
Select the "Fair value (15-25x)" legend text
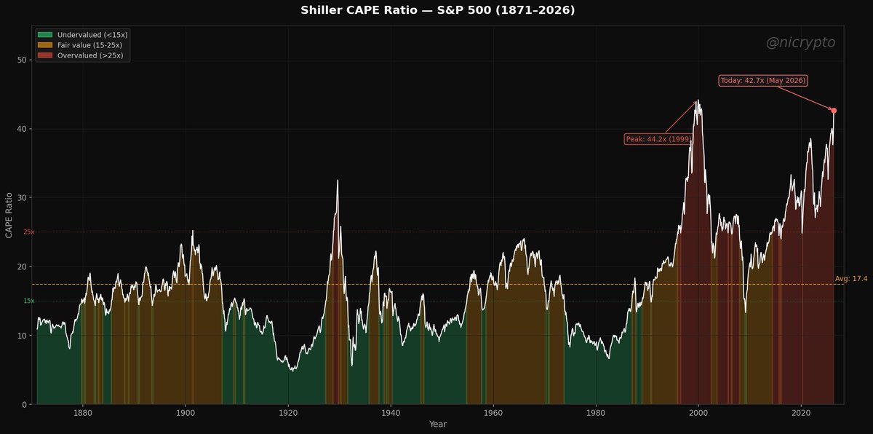point(89,45)
